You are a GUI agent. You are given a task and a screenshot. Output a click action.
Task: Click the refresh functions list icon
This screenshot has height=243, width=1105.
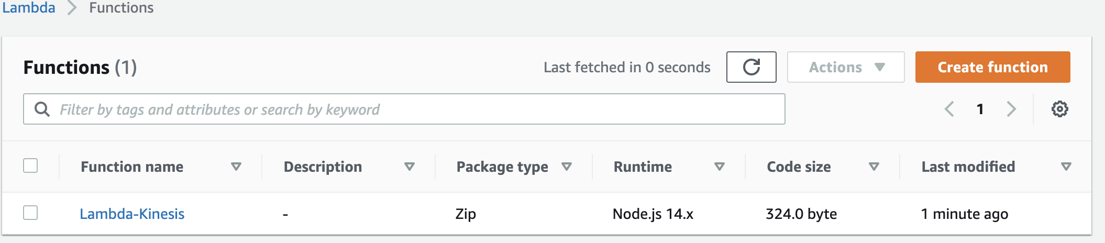(751, 67)
